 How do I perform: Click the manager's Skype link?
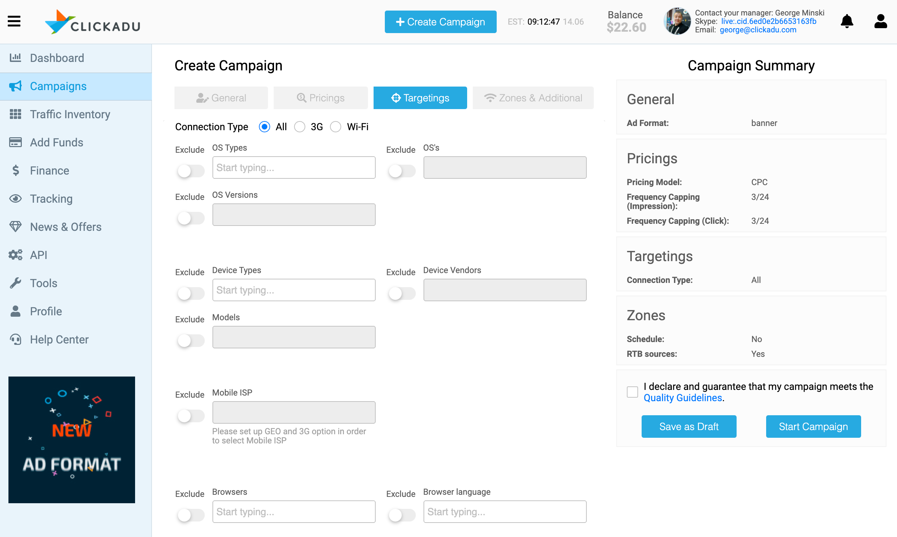tap(769, 21)
